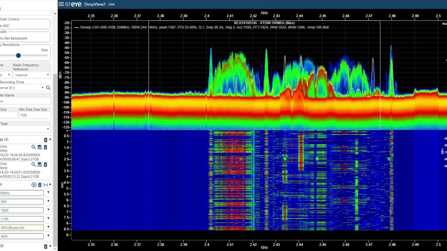The height and width of the screenshot is (251, 447).
Task: Expand the 0MHz preset arrow
Action: pos(48,192)
